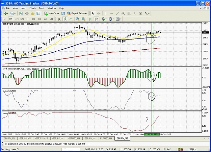
Task: Select the Fibonacci retracement tool
Action: 129,13
